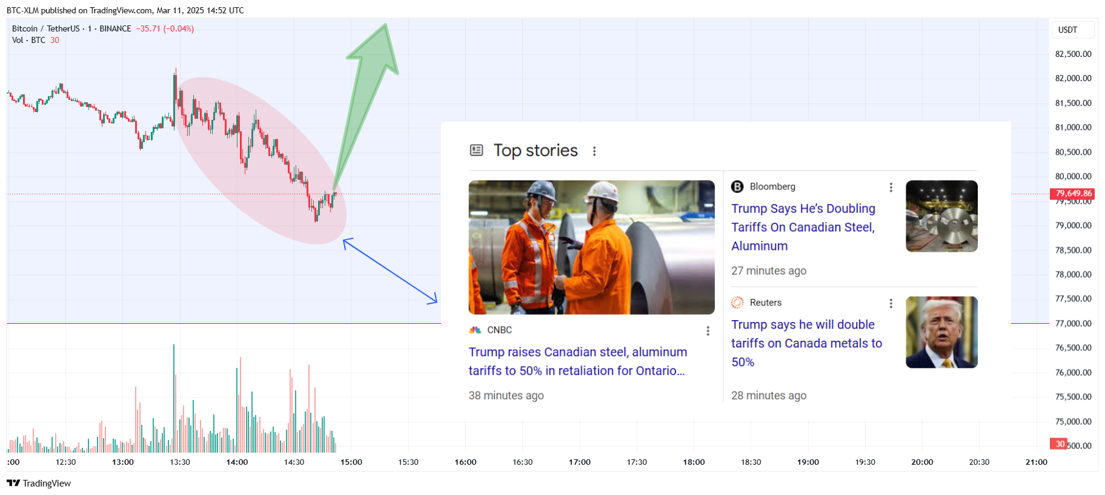The image size is (1105, 495).
Task: Click the 80,000.00 price axis label
Action: pyautogui.click(x=1073, y=177)
